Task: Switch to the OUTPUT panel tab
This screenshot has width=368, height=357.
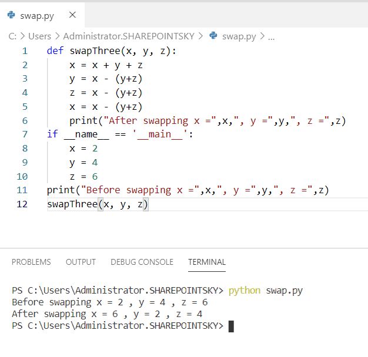Action: tap(81, 262)
